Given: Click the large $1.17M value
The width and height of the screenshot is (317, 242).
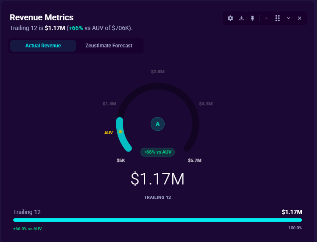Looking at the screenshot, I should click(158, 179).
